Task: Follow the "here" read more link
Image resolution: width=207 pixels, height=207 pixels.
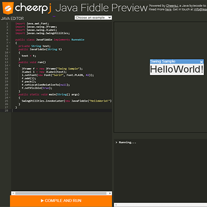Action: click(168, 9)
